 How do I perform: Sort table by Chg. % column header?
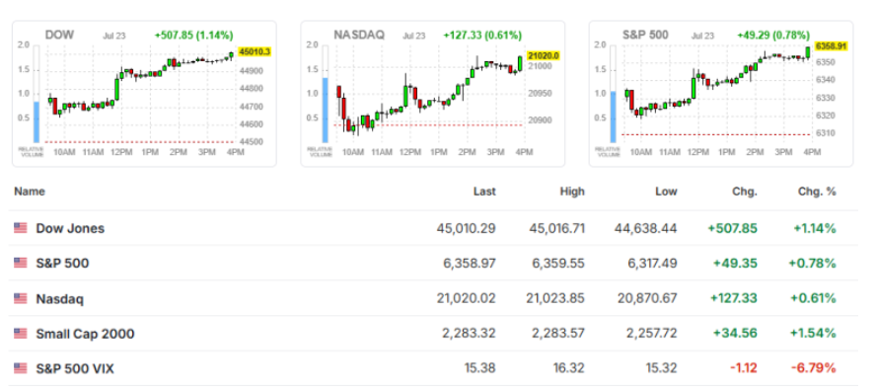817,192
